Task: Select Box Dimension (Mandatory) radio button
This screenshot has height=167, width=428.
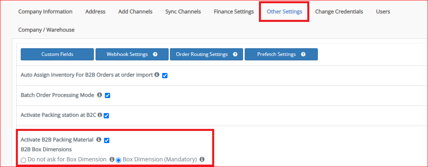Action: pyautogui.click(x=118, y=160)
